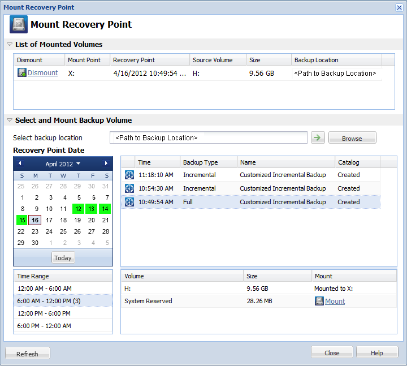407x366 pixels.
Task: Click the Mount icon for System Reserved
Action: [319, 302]
